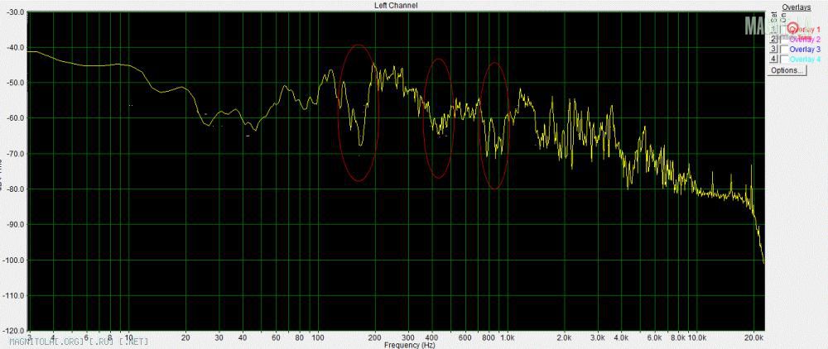Open the Options... dialog
828x349 pixels.
(x=787, y=70)
